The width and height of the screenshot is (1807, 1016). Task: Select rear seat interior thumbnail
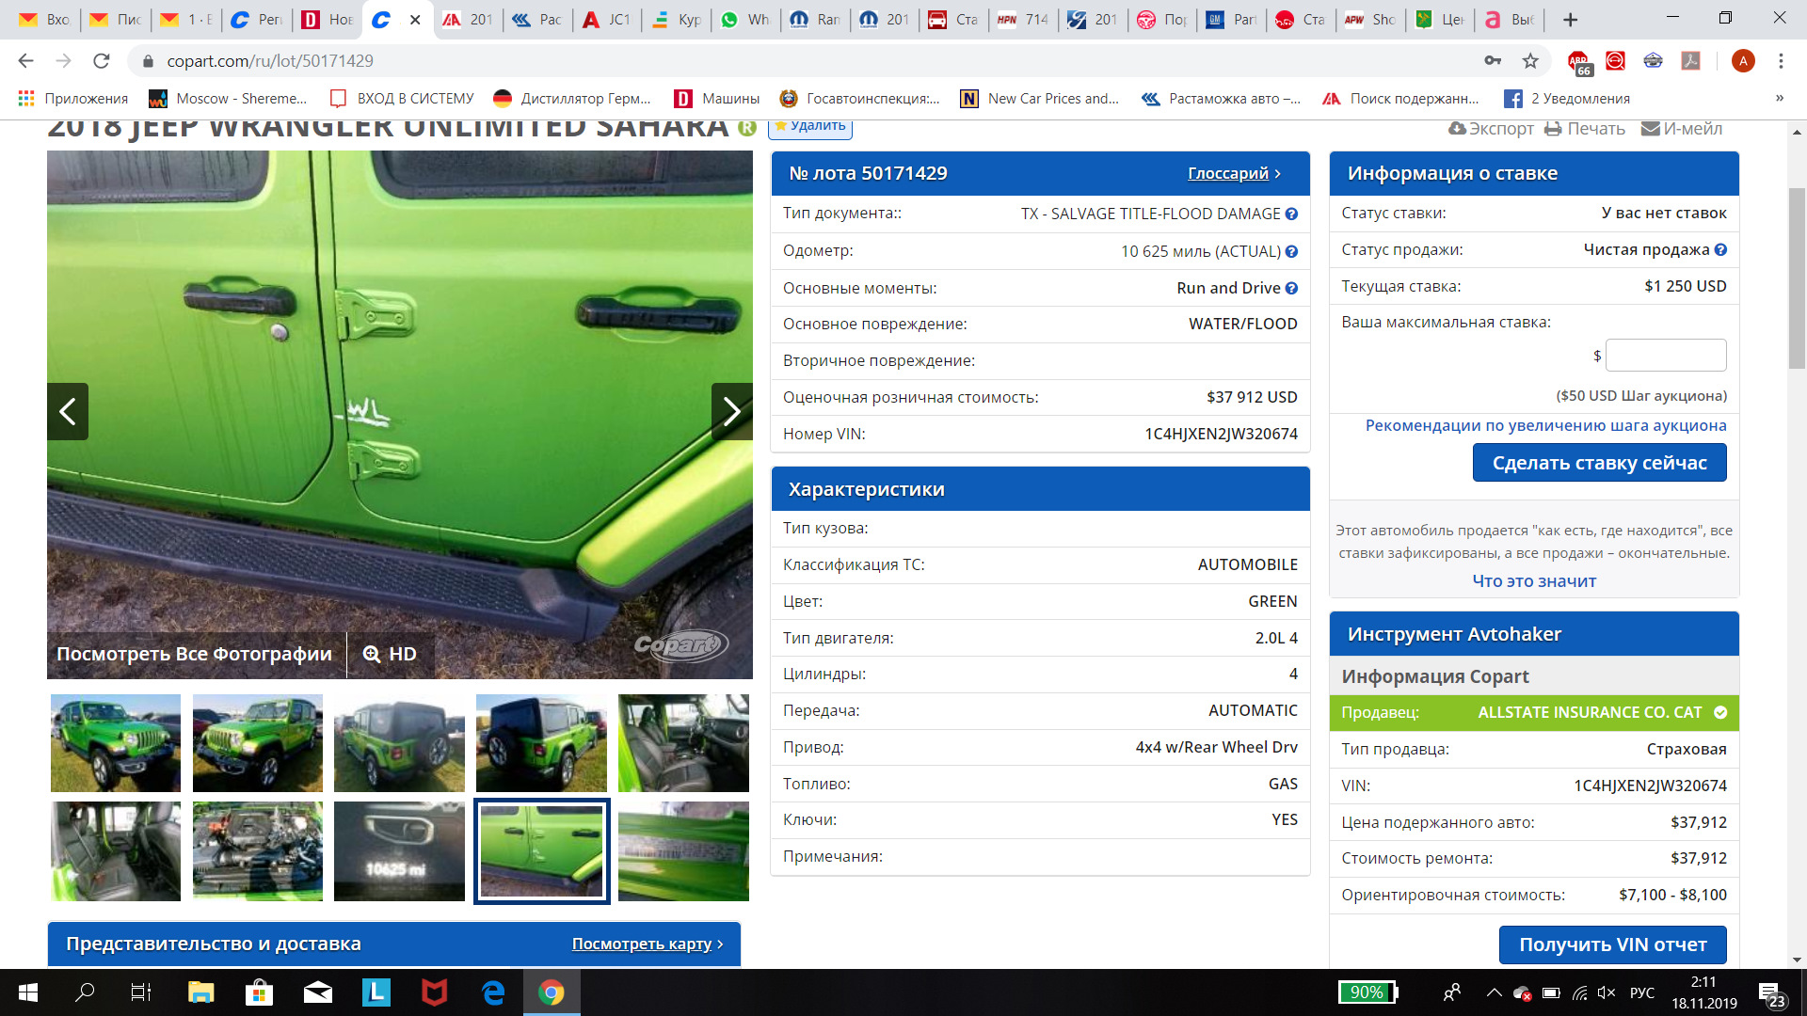tap(115, 851)
